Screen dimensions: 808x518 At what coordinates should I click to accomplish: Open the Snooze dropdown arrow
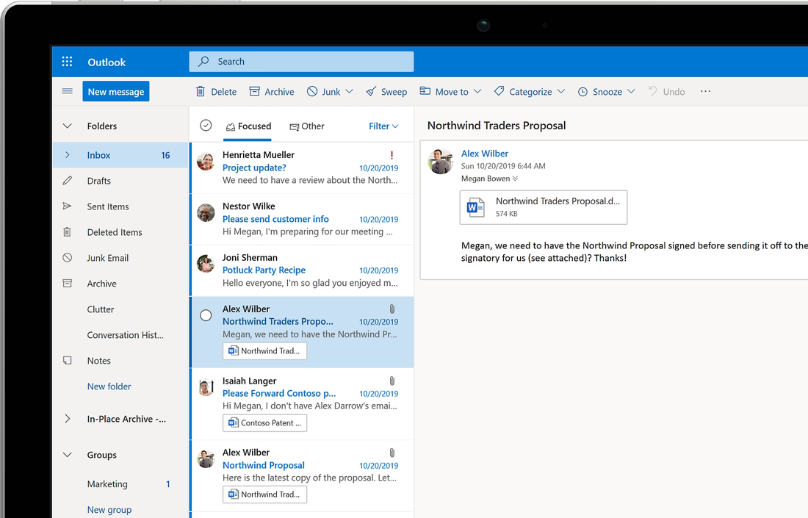point(631,91)
